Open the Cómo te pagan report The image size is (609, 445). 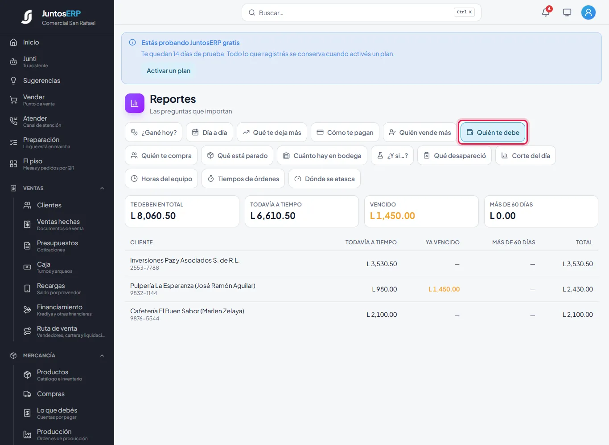(345, 133)
